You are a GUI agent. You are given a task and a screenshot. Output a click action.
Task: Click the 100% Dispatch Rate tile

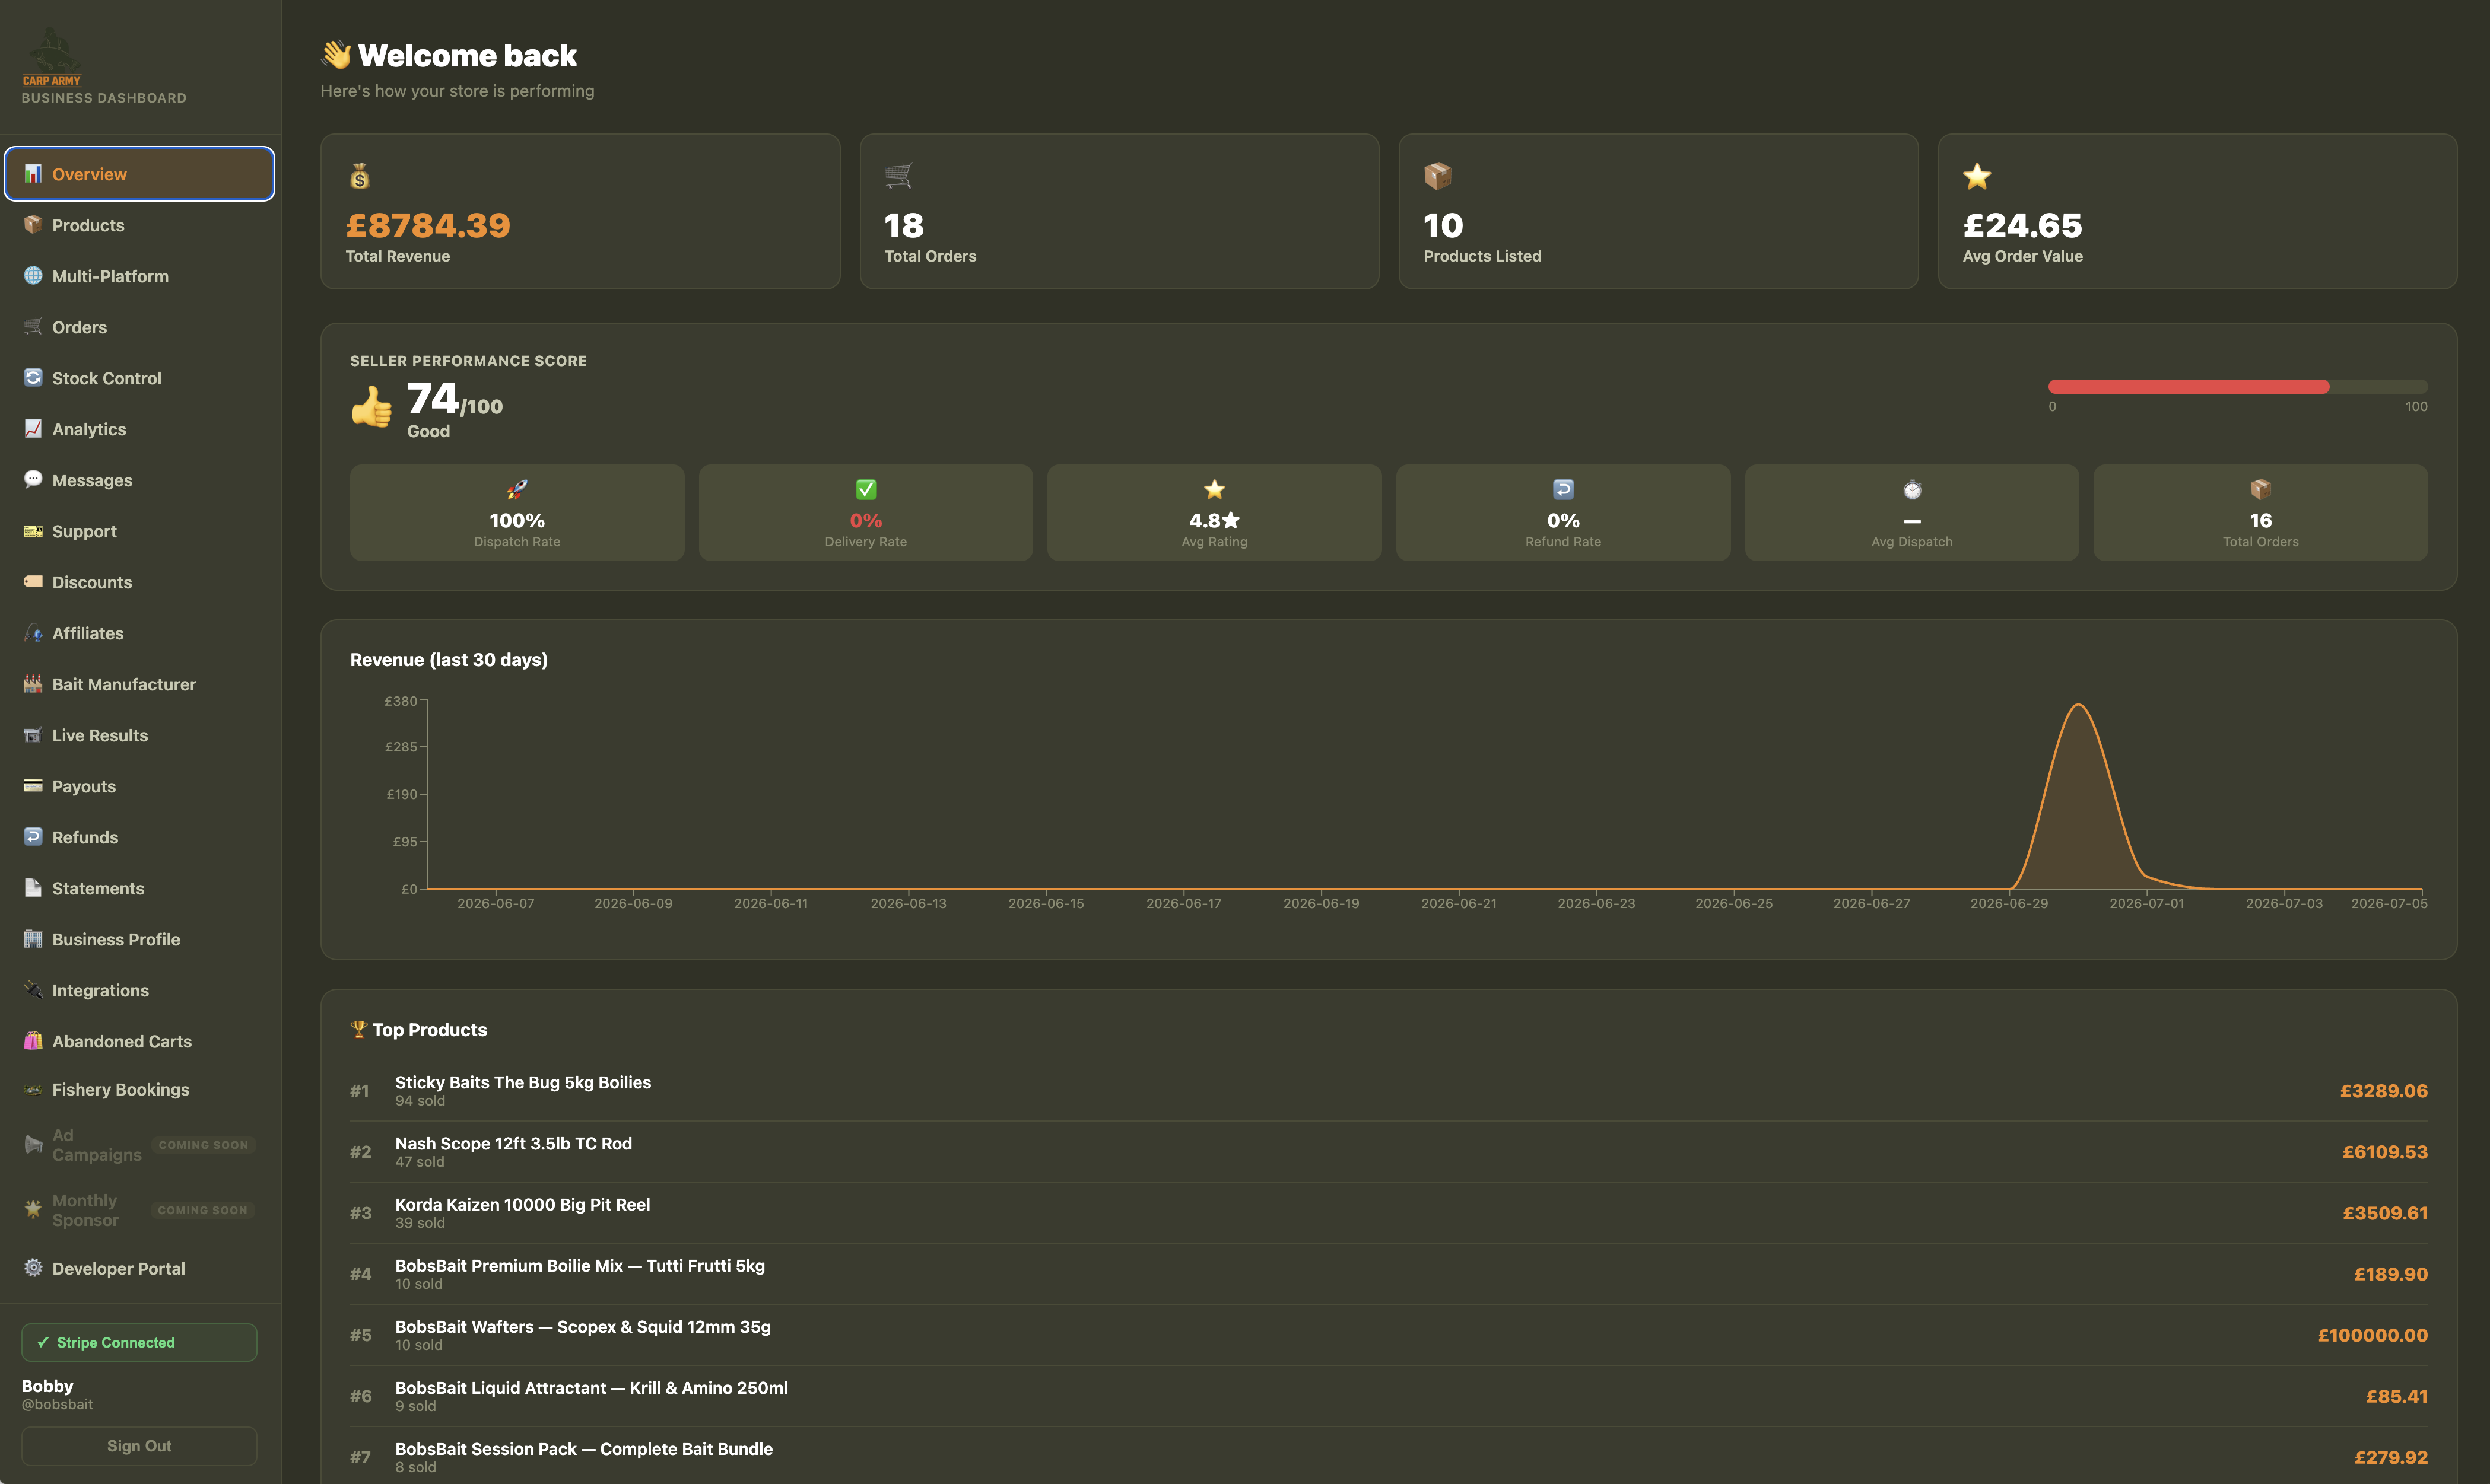[x=517, y=512]
